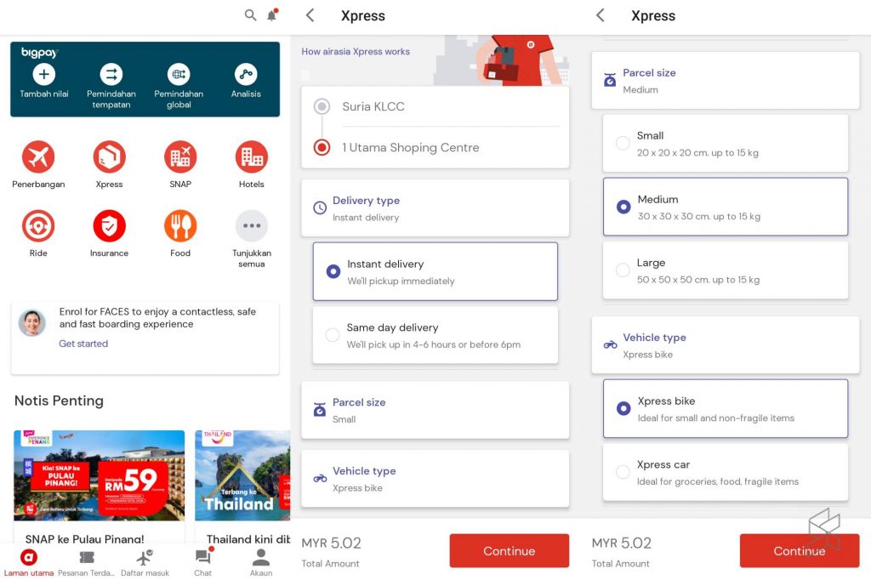Edit drop-off location 1 Utama Shoping Centre

coord(435,147)
